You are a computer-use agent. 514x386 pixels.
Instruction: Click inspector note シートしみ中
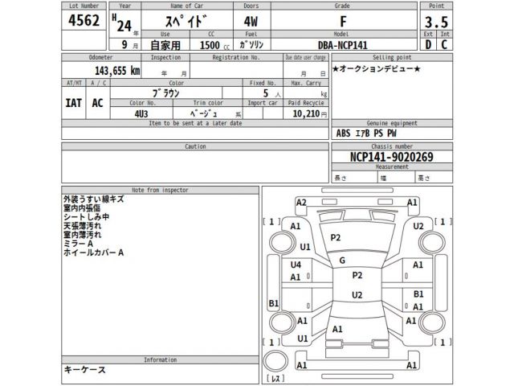[x=86, y=216]
